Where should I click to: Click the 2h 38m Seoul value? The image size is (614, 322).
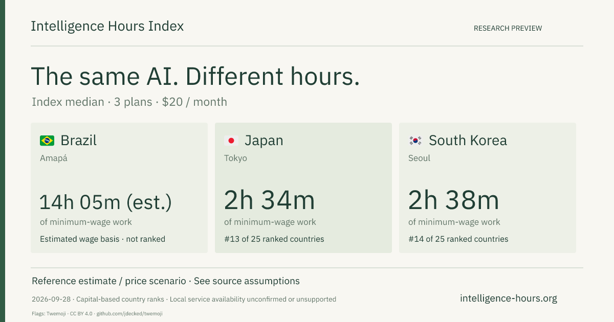point(454,200)
